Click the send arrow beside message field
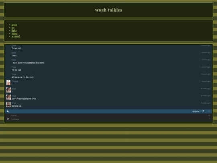This screenshot has height=163, width=217. (209, 119)
